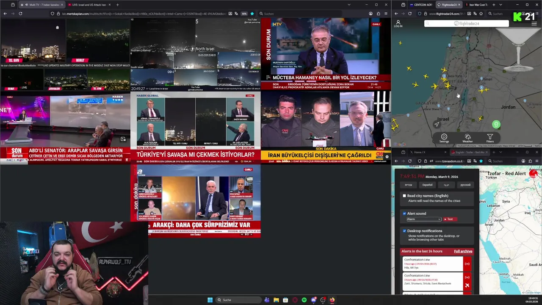
Task: Switch to LIVE: Israel and US Attack Iran tab
Action: tap(89, 5)
